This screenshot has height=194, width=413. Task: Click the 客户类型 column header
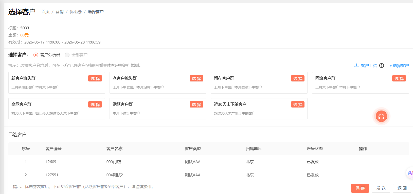(x=193, y=149)
